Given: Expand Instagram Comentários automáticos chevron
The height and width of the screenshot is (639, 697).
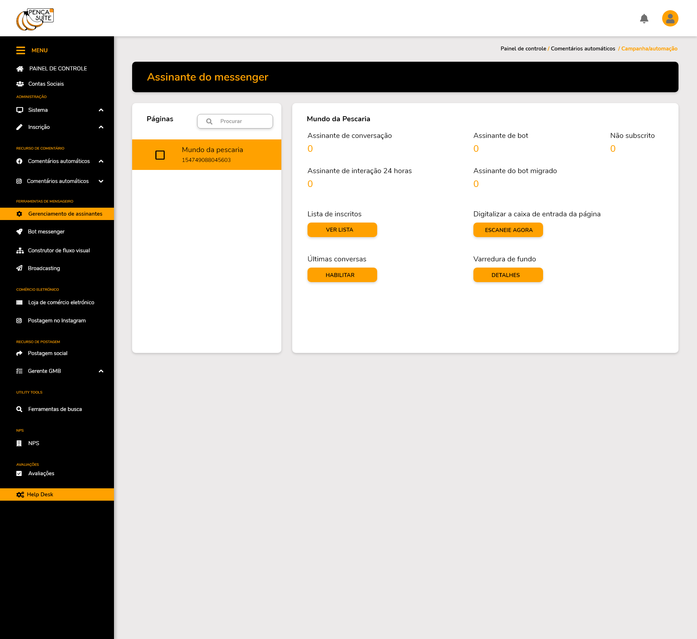Looking at the screenshot, I should pos(101,181).
